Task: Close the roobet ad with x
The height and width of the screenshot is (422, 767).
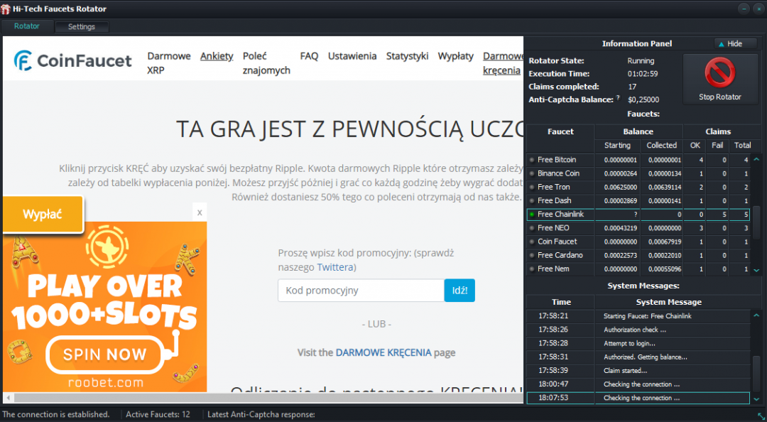Action: [x=200, y=212]
